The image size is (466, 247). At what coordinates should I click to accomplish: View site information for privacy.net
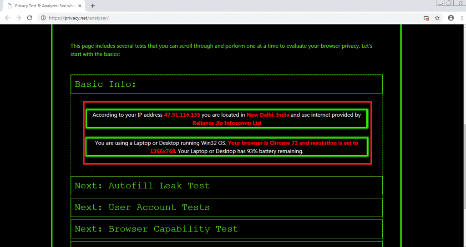[x=43, y=18]
